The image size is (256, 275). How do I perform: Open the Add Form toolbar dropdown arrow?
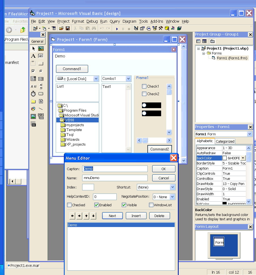(x=49, y=28)
